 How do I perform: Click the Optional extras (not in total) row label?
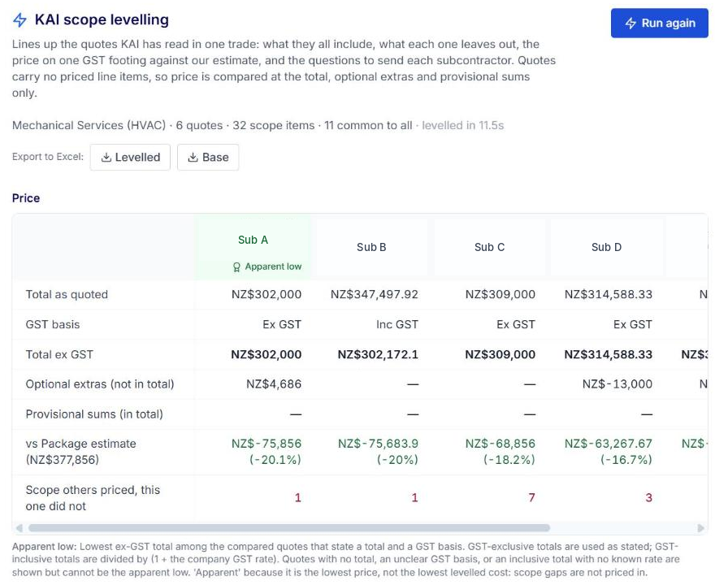click(100, 384)
